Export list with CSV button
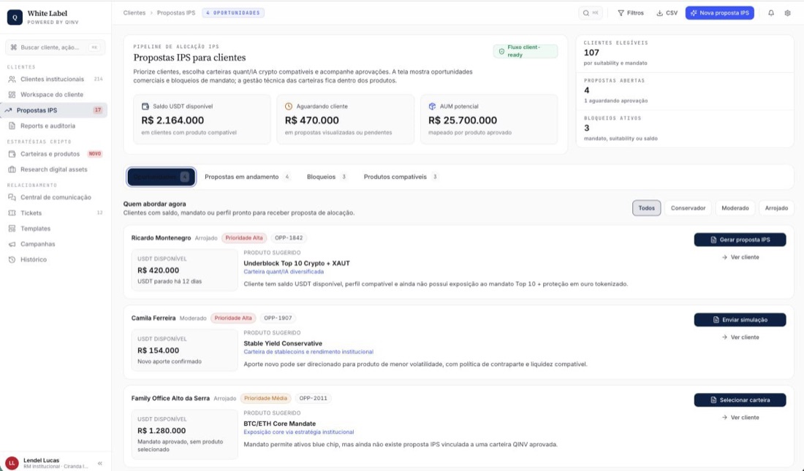Screen dimensions: 804x471 pos(667,13)
